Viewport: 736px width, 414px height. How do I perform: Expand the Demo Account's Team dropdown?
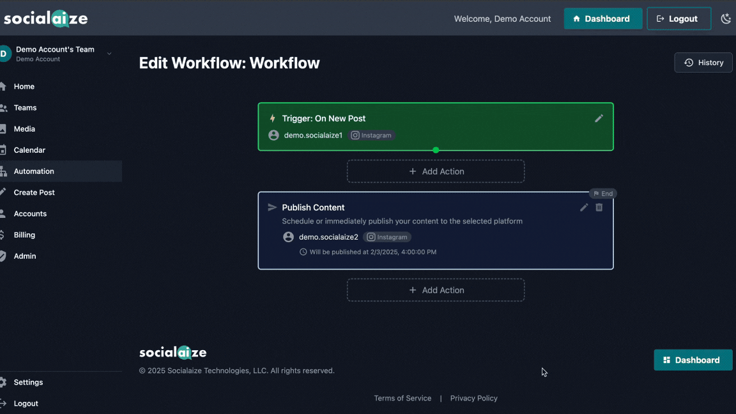(x=109, y=54)
